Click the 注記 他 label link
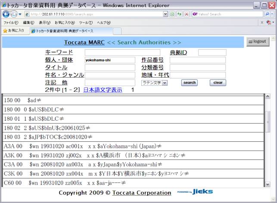The height and width of the screenshot is (203, 277). [x=56, y=82]
